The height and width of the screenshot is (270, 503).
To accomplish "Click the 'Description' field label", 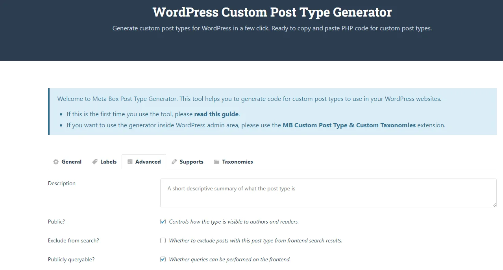I will [62, 183].
